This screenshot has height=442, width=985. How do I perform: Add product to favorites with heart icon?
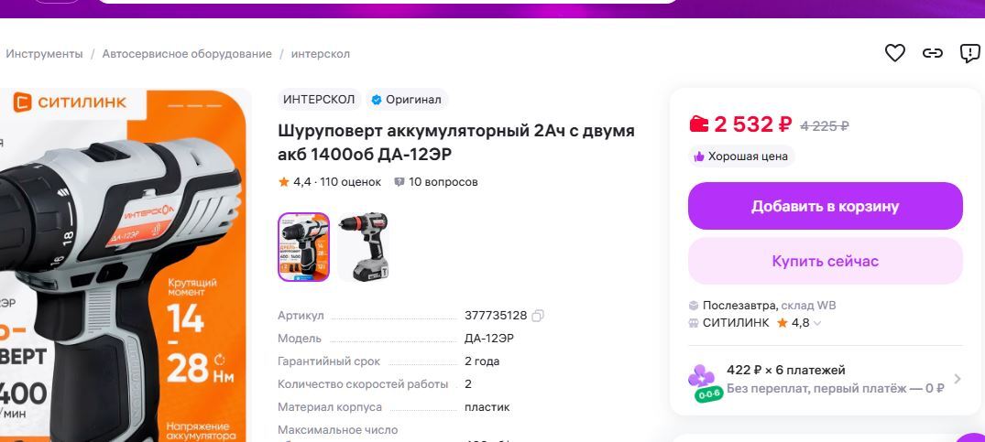tap(894, 53)
